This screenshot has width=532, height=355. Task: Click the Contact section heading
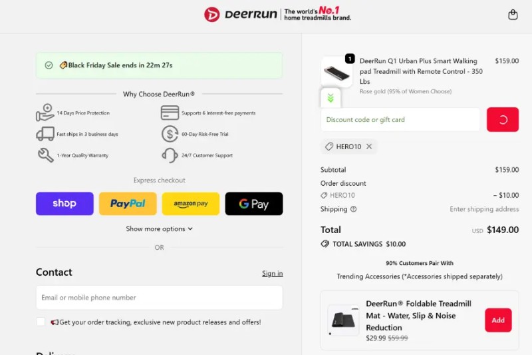click(54, 272)
